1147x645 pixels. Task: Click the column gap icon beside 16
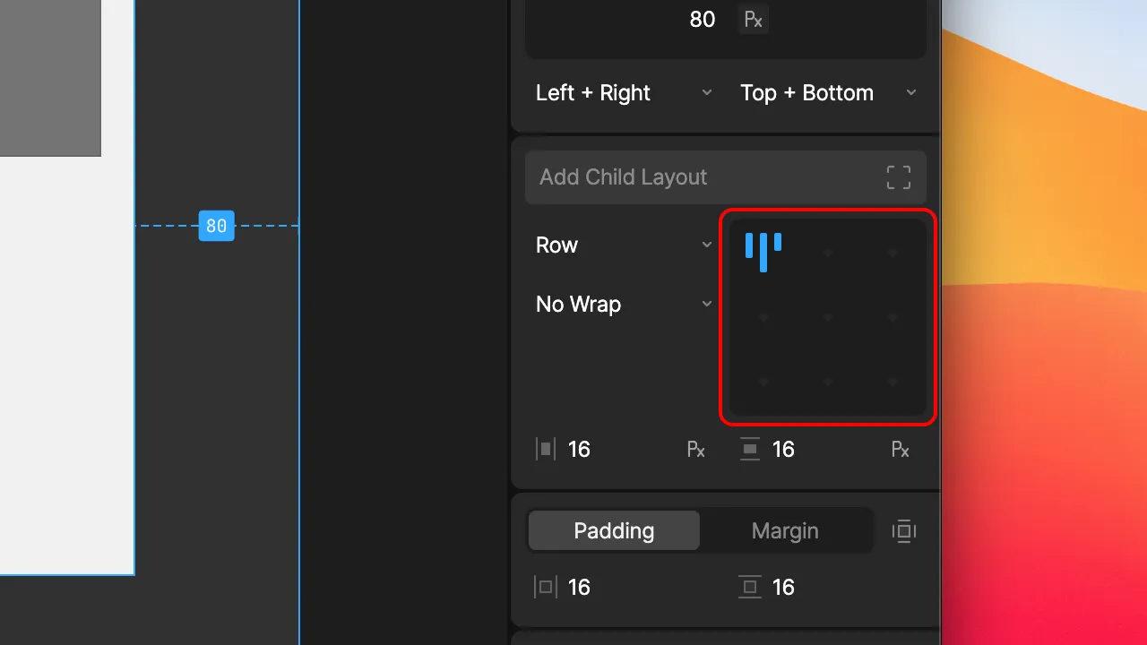[x=545, y=449]
